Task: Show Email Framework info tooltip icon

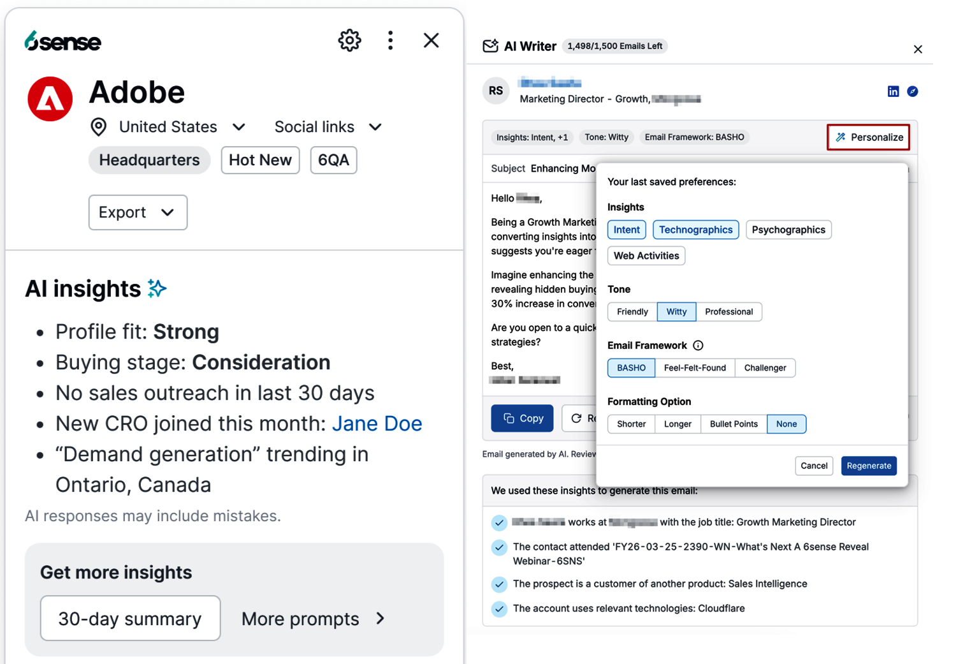Action: pos(698,345)
